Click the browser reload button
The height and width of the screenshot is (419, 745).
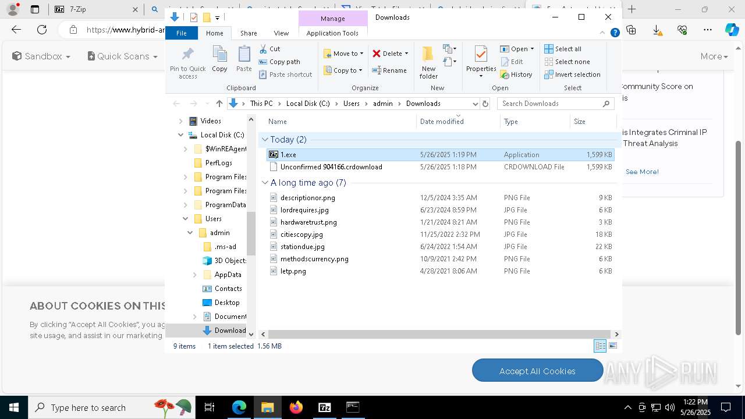[x=42, y=30]
